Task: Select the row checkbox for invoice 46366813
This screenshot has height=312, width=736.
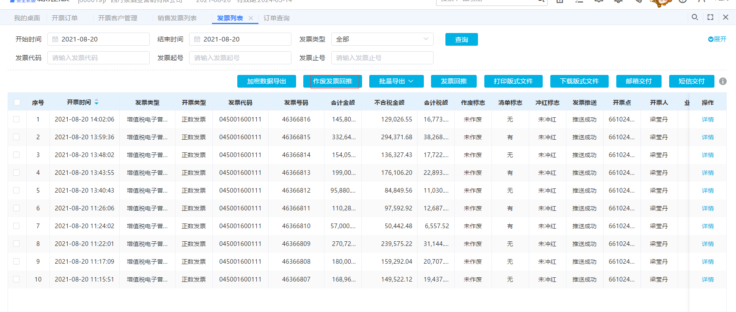Action: pyautogui.click(x=16, y=173)
